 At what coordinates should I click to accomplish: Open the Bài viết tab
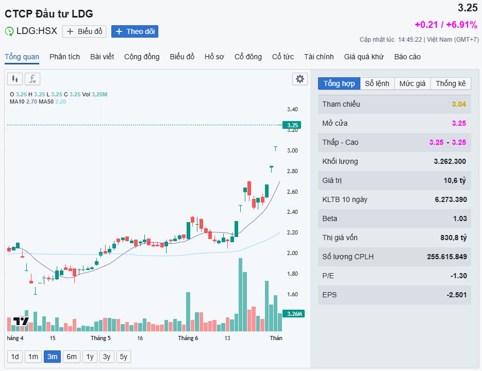[102, 57]
